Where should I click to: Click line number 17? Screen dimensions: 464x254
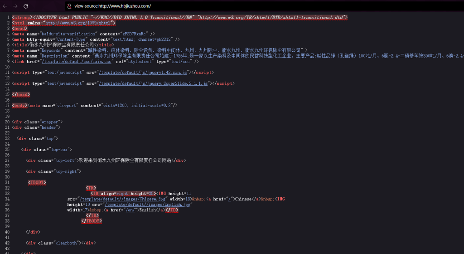click(x=8, y=105)
